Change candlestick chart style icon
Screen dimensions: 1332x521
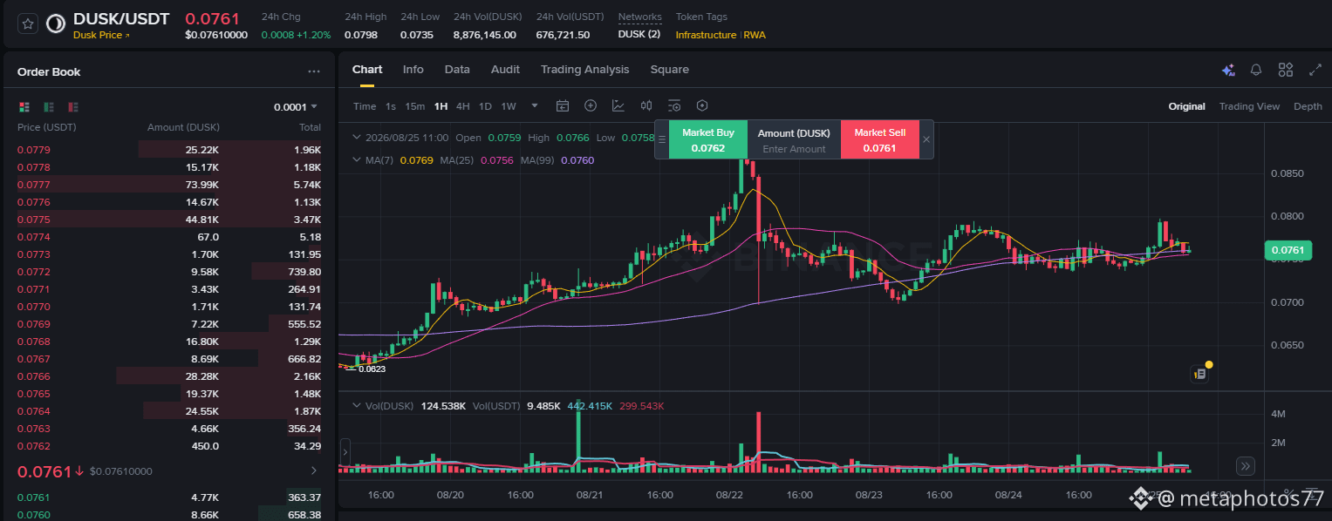click(646, 106)
